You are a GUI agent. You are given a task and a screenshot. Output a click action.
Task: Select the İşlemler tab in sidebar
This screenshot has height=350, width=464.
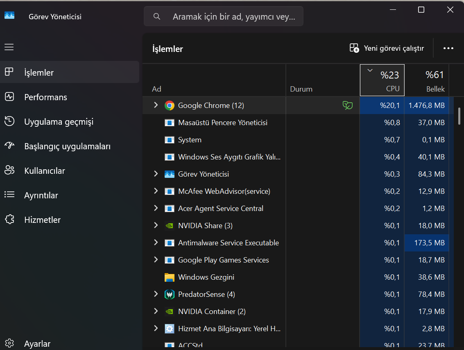click(70, 72)
